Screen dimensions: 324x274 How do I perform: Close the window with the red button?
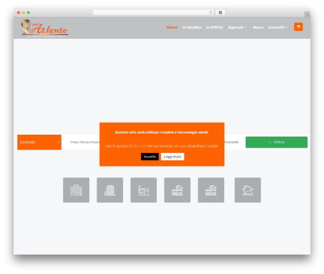pyautogui.click(x=19, y=13)
